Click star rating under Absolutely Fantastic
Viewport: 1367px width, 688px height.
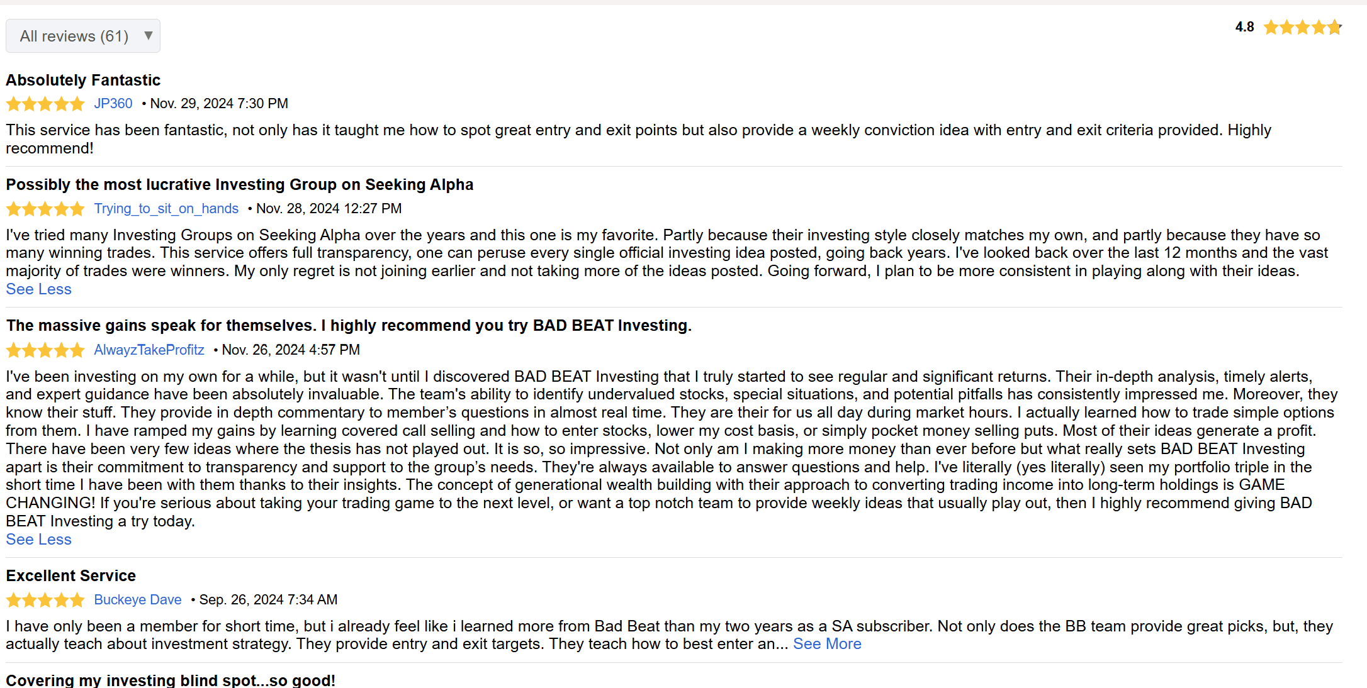[x=45, y=104]
